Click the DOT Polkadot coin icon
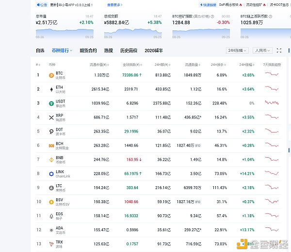Image resolution: width=291 pixels, height=252 pixels. [x=51, y=132]
